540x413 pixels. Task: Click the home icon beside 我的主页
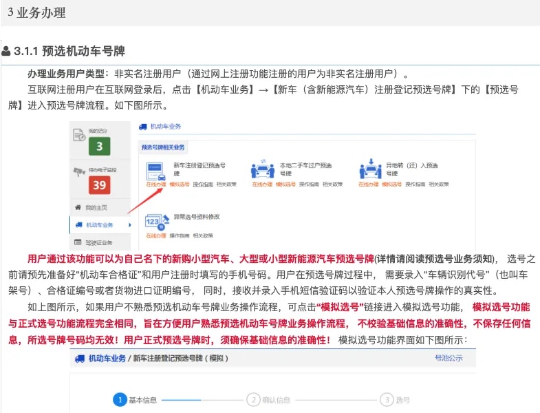click(78, 207)
